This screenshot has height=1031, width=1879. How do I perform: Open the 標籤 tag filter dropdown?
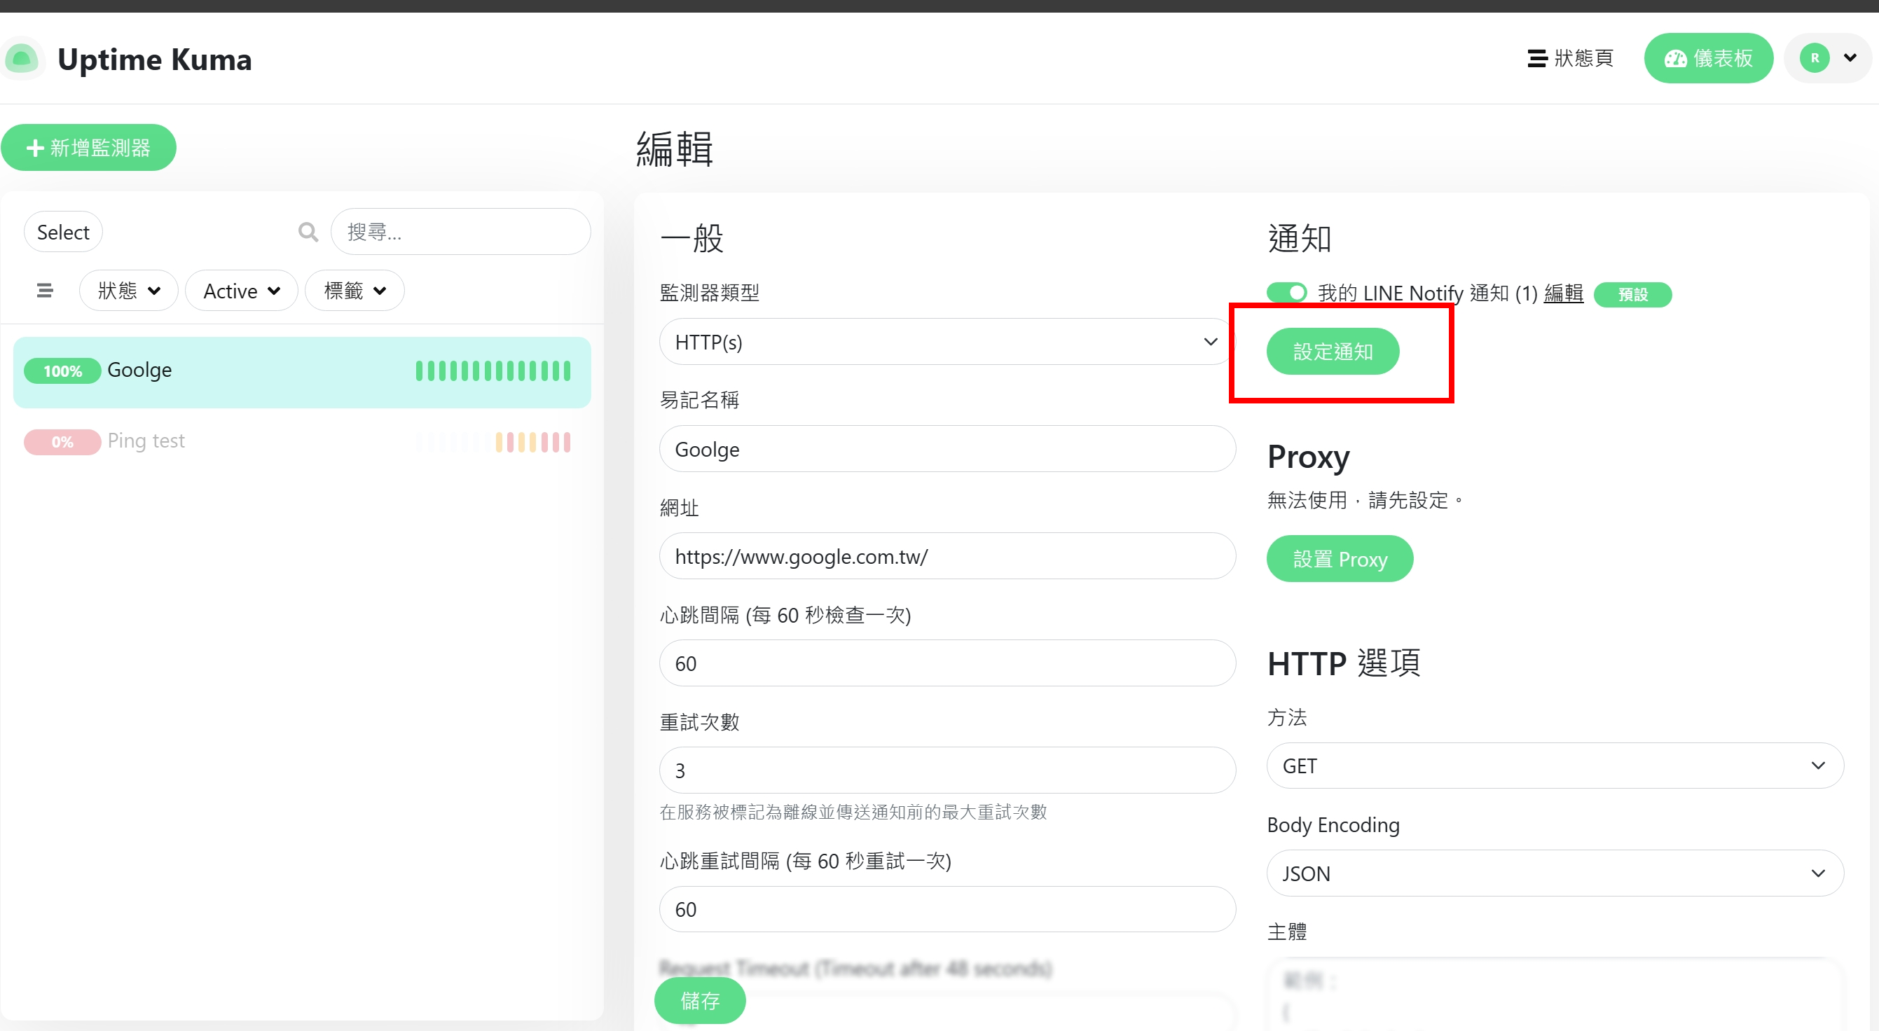[x=355, y=291]
